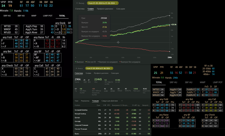Add a new tab with the plus icon after Следующее Действие
This screenshot has height=136, width=225.
point(122,101)
